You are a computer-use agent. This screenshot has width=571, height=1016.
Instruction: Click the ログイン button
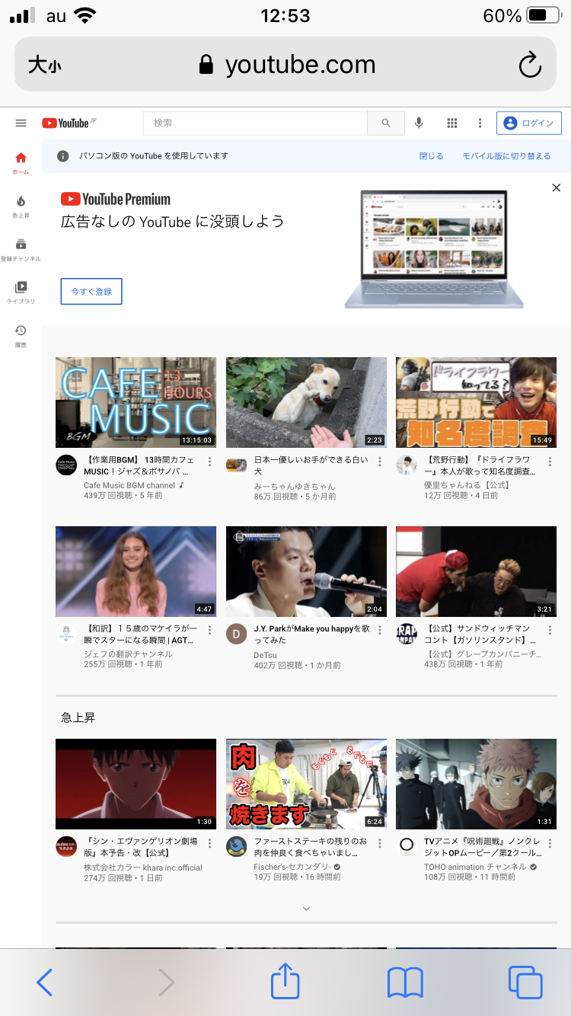[x=529, y=123]
